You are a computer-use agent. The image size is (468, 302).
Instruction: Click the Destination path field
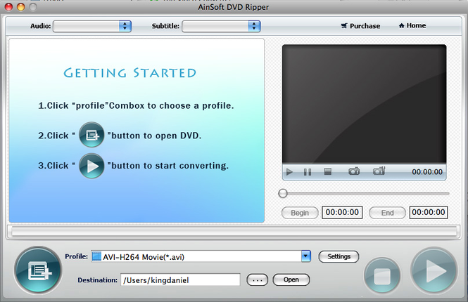click(x=180, y=280)
